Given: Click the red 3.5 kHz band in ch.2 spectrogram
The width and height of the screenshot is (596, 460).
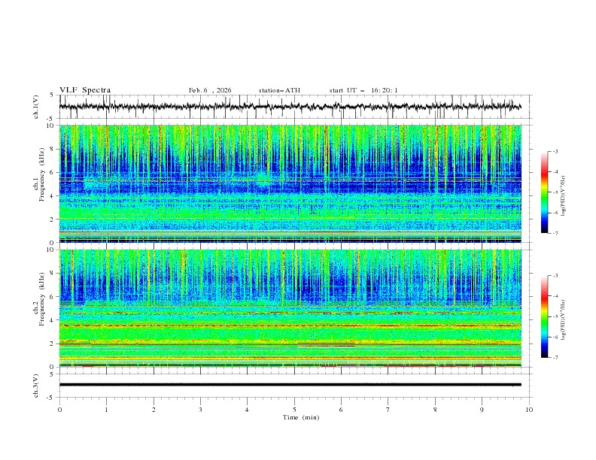Looking at the screenshot, I should click(290, 325).
